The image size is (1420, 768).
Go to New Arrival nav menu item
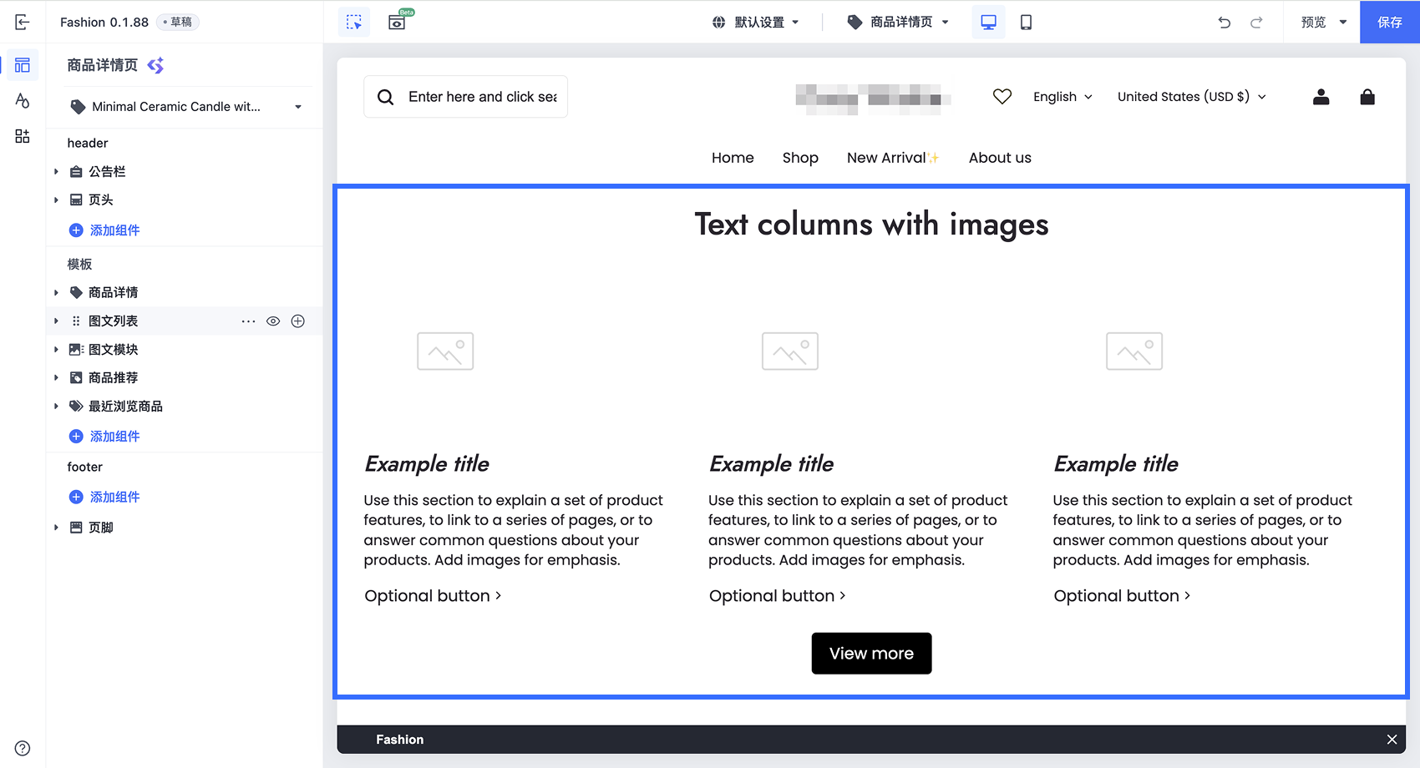[x=893, y=158]
